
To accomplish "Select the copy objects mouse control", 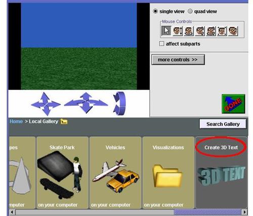I will pyautogui.click(x=233, y=31).
